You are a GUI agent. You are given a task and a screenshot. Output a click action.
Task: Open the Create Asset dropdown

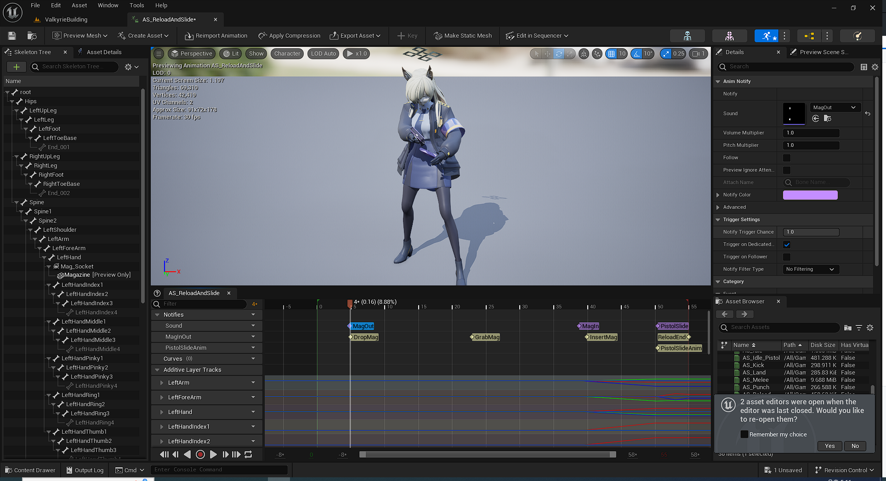(143, 36)
